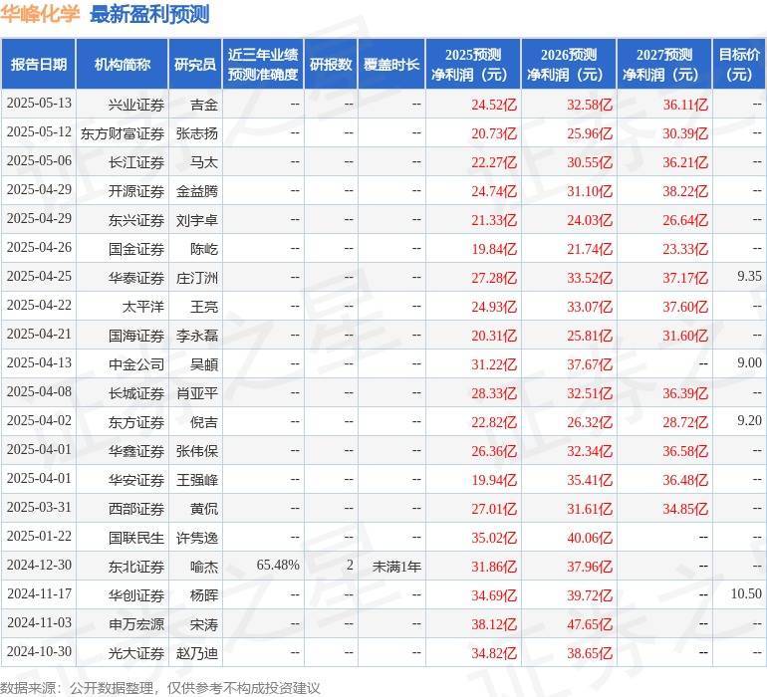Click the 华峰化学 stock name title
767x697 pixels.
point(42,14)
